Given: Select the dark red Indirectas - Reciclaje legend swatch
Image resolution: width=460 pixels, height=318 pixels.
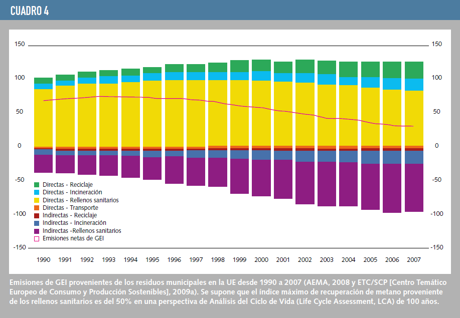Looking at the screenshot, I should (x=36, y=215).
